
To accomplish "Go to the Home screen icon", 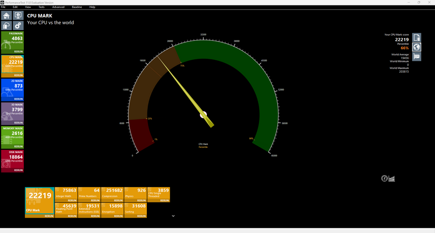I will click(6, 15).
